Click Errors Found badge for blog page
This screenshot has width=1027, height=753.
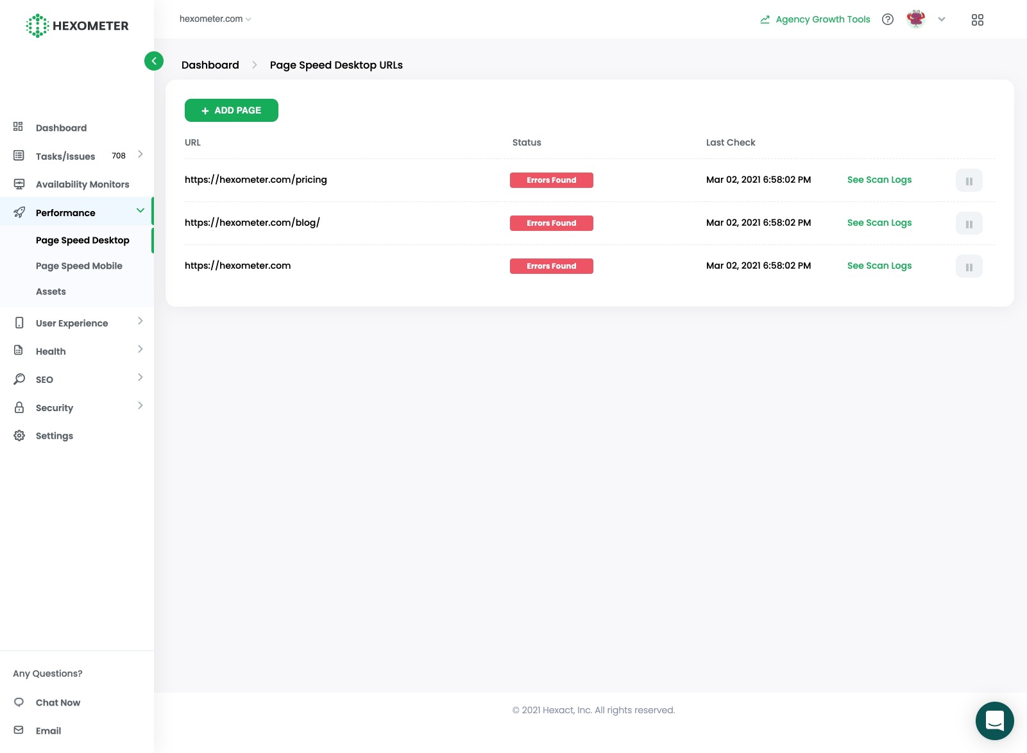tap(552, 223)
